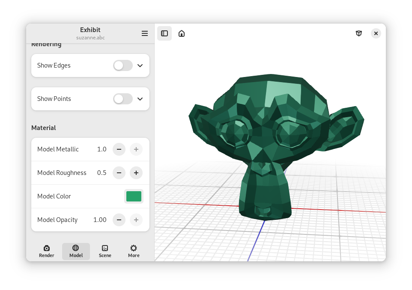Click the Model Metallic 1.0 value field

point(102,149)
